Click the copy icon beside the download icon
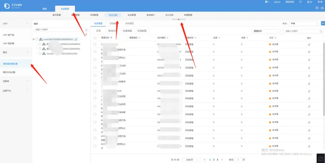This screenshot has height=163, width=325. coord(317,8)
